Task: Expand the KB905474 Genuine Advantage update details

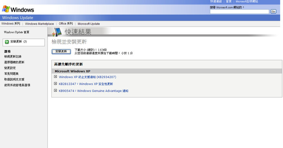Action: (55, 90)
